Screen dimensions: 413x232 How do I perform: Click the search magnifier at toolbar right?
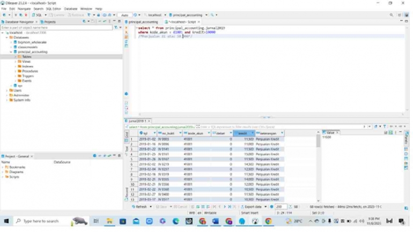tap(391, 15)
